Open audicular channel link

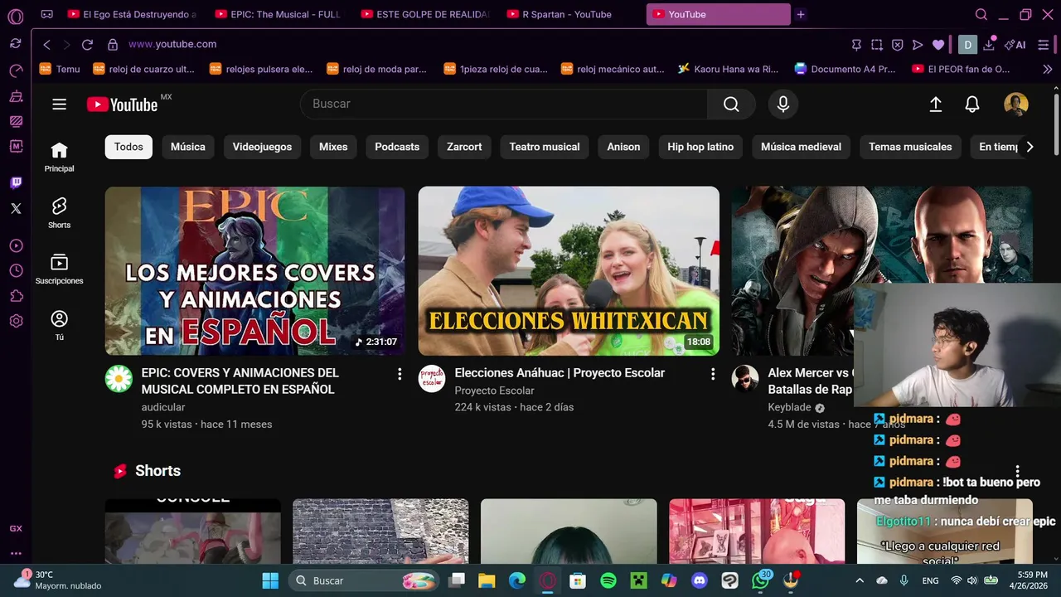click(163, 407)
